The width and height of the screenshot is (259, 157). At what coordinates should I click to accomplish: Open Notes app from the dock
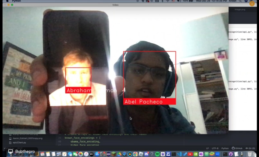click(48, 154)
